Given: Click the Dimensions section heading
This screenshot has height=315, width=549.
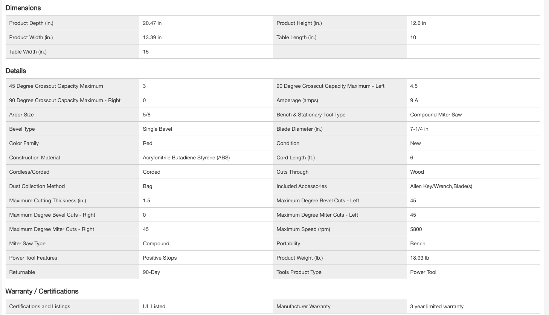Looking at the screenshot, I should coord(23,8).
